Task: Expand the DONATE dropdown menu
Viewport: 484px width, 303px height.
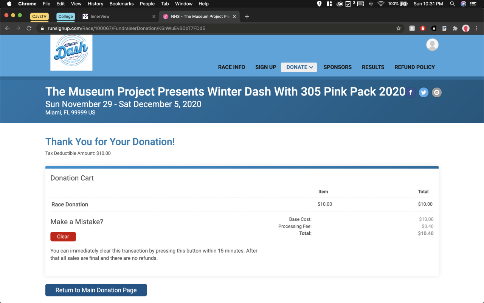Action: tap(299, 67)
